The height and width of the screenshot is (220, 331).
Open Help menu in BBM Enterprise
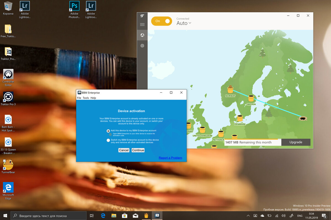point(93,98)
